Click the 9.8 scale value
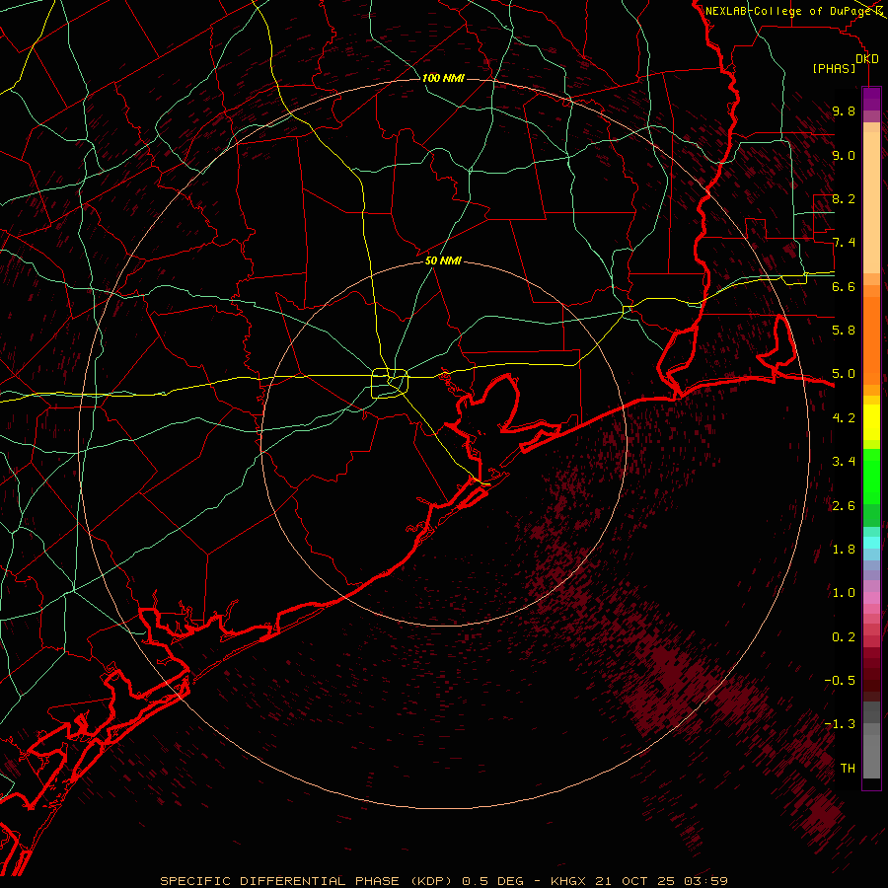888x888 pixels. point(844,111)
